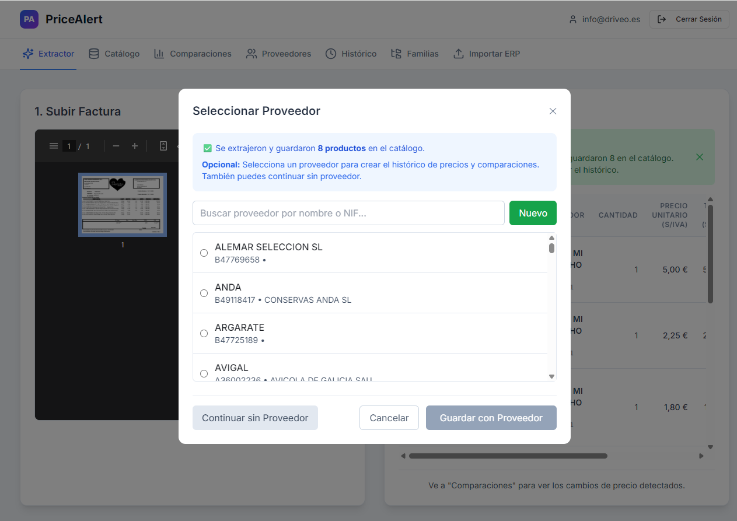Click the PriceAlert PA logo
The image size is (737, 521).
(x=29, y=19)
